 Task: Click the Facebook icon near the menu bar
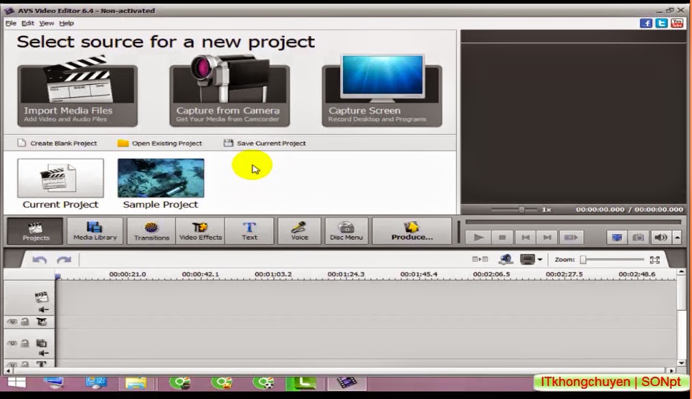pyautogui.click(x=645, y=23)
